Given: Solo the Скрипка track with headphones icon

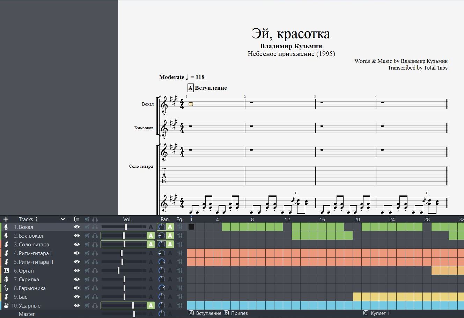Looking at the screenshot, I should click(x=95, y=279).
